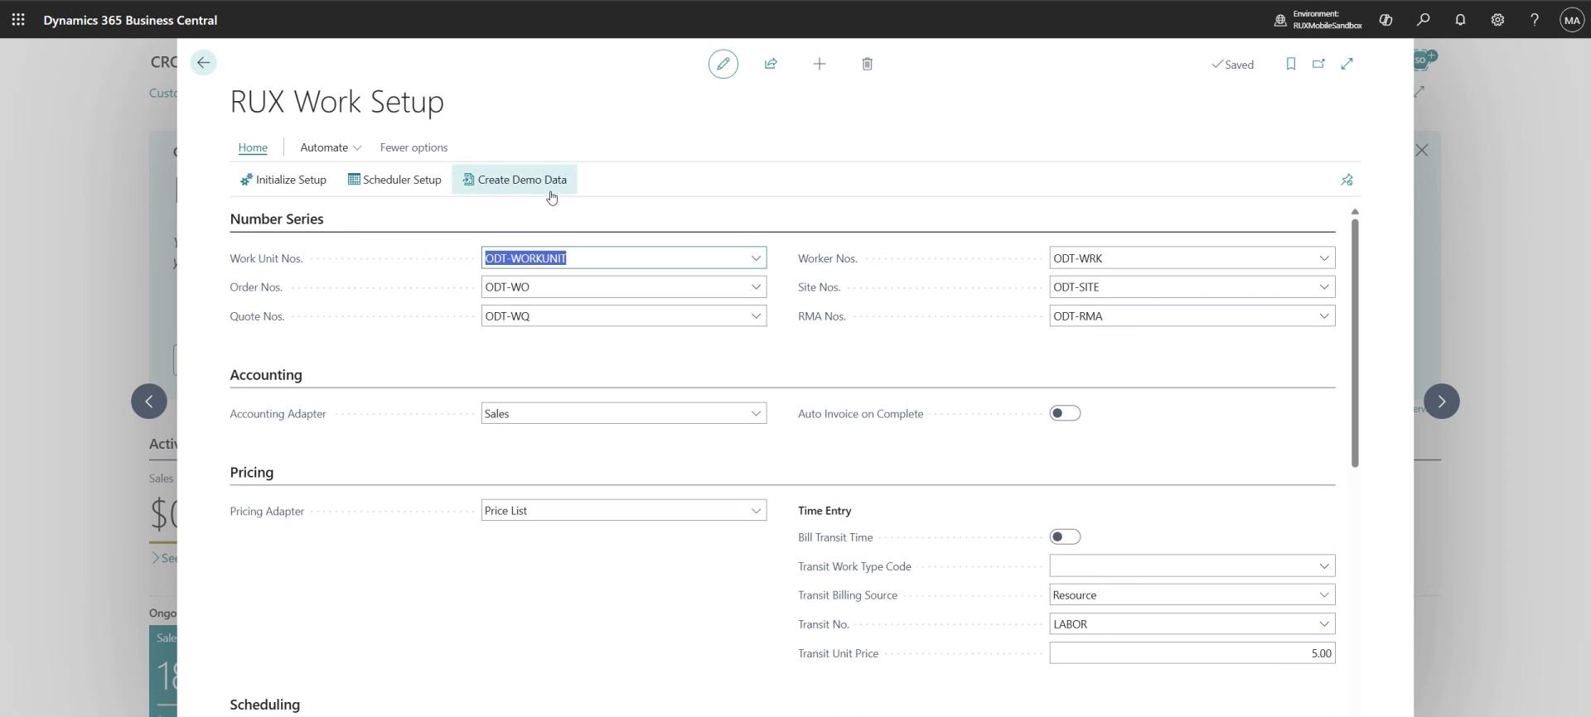
Task: Bookmark this page
Action: (1290, 64)
